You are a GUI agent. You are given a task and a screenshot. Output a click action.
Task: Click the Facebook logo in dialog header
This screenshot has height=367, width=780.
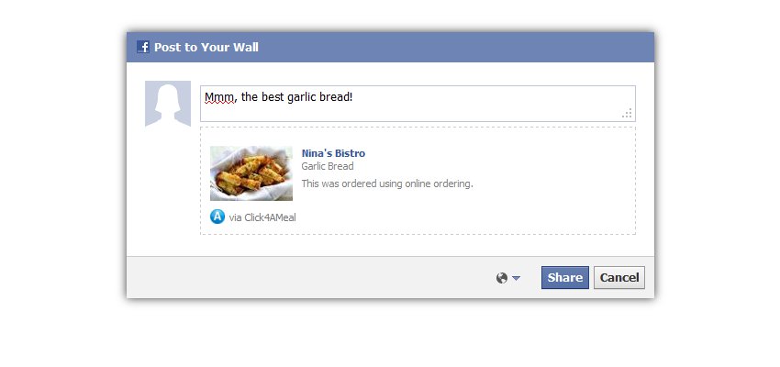143,47
